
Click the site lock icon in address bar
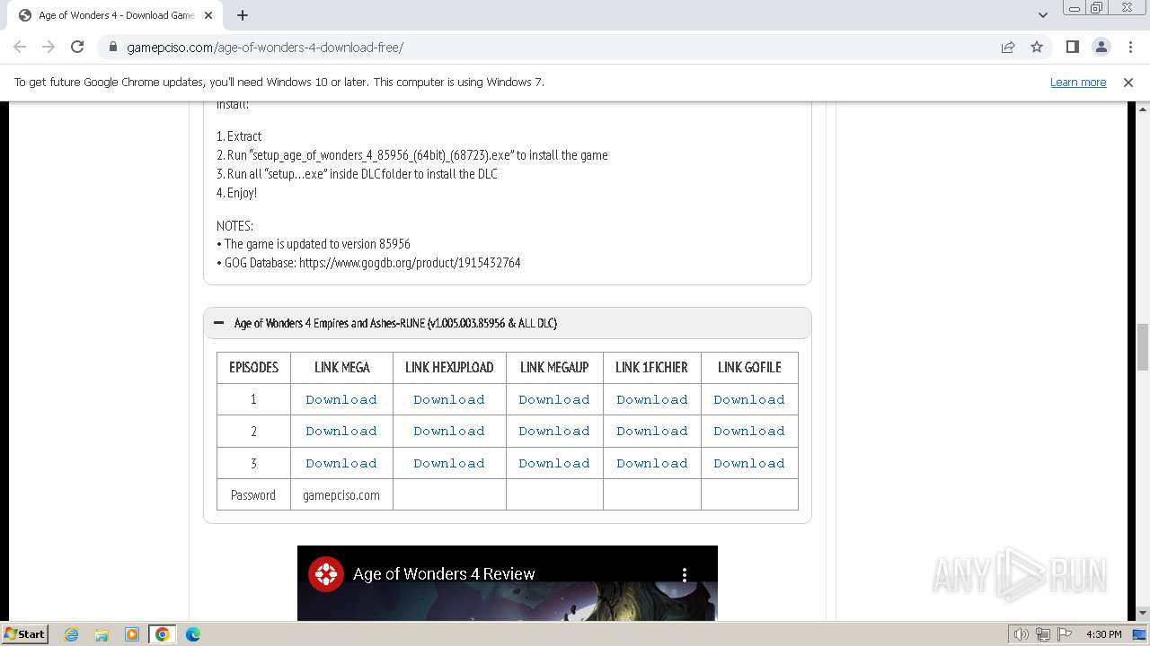coord(113,47)
